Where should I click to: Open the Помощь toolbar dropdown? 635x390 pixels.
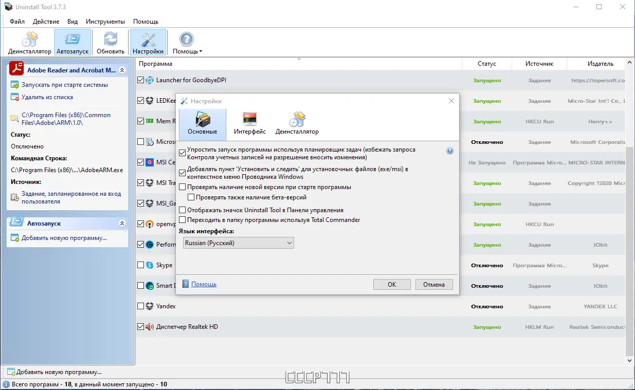187,42
